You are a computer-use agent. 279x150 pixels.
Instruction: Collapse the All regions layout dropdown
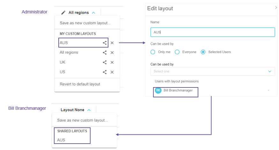(93, 13)
